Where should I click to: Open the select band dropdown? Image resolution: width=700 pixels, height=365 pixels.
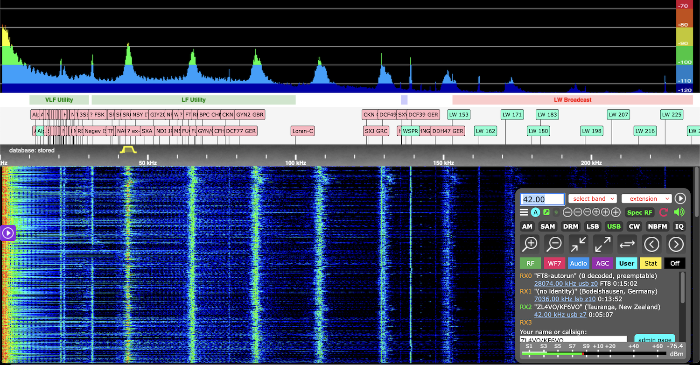coord(592,199)
